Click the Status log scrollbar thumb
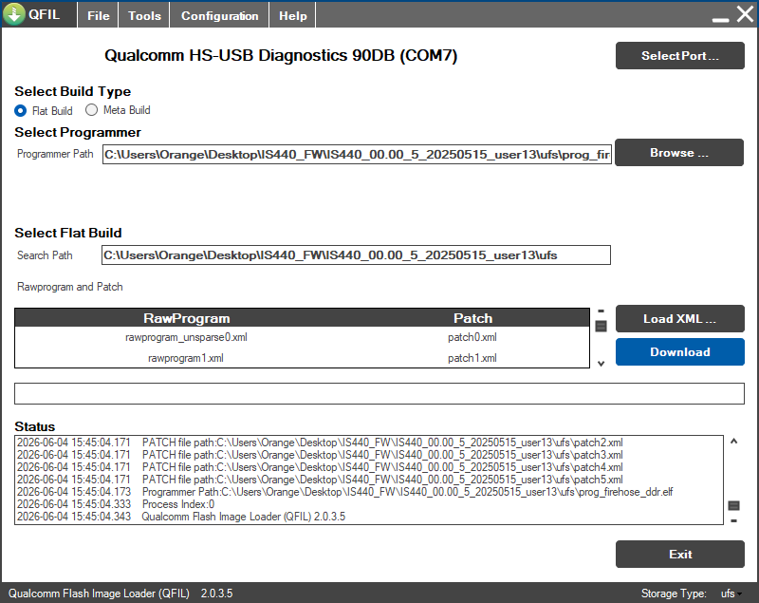This screenshot has width=759, height=603. tap(733, 505)
